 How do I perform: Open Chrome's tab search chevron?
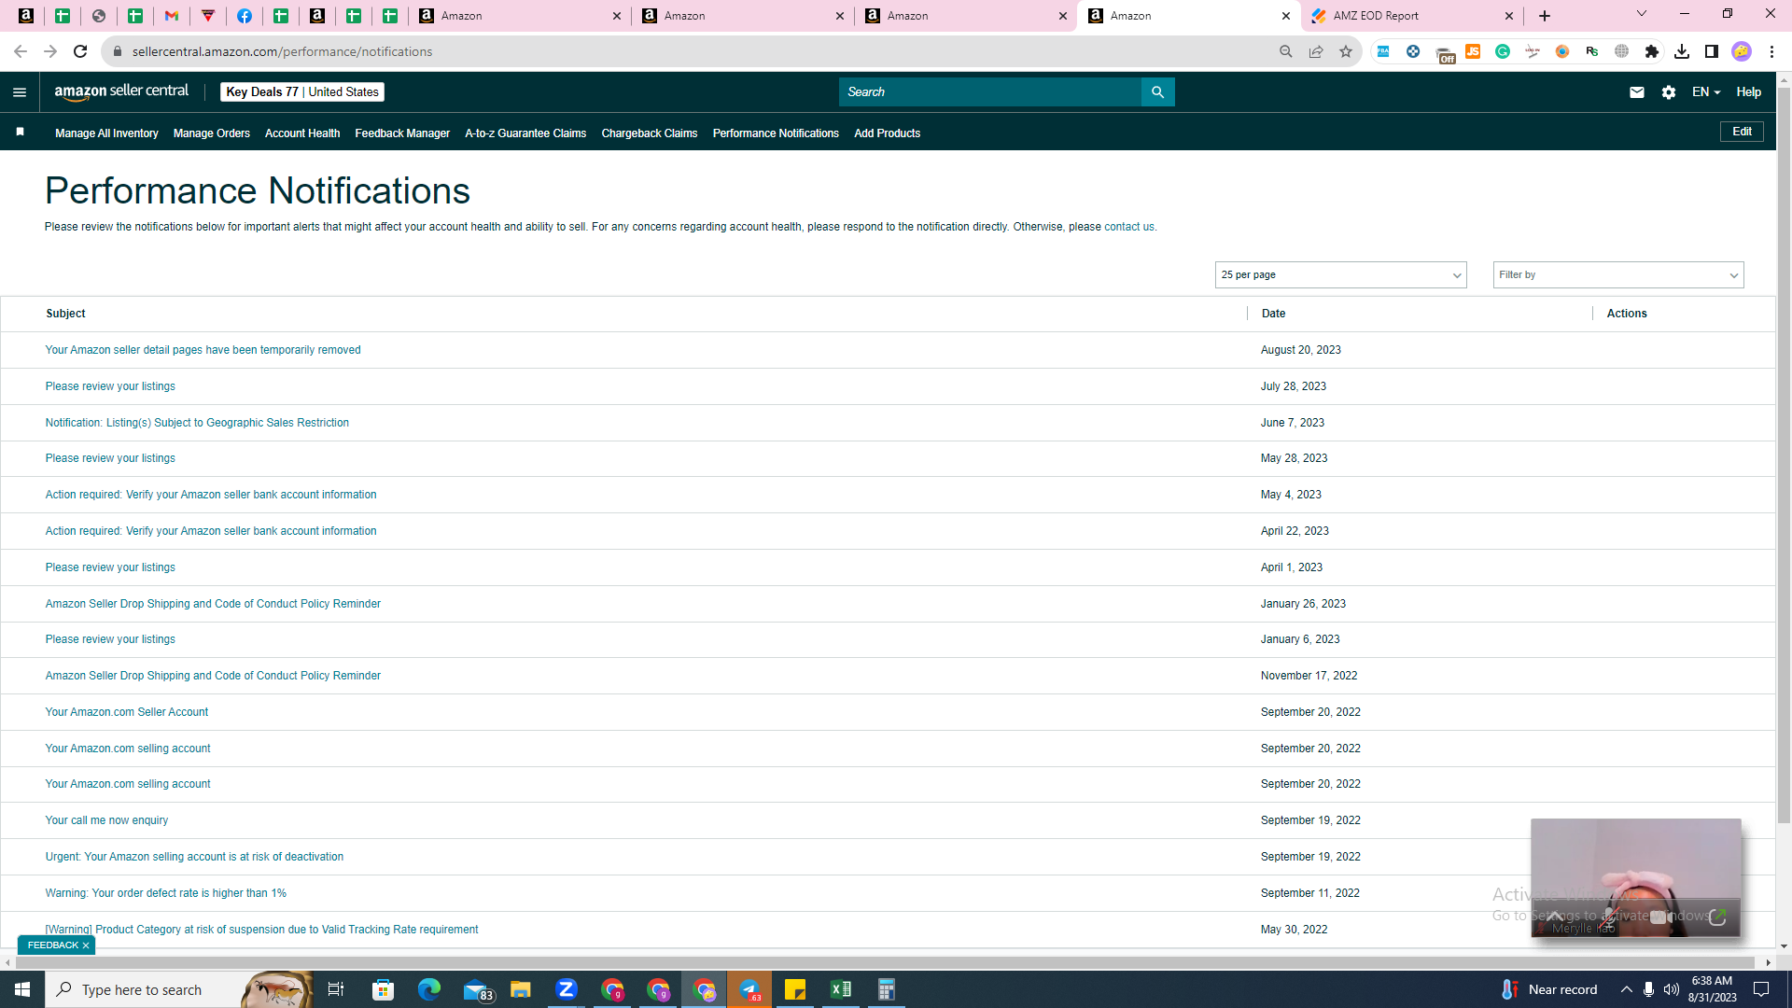tap(1642, 14)
